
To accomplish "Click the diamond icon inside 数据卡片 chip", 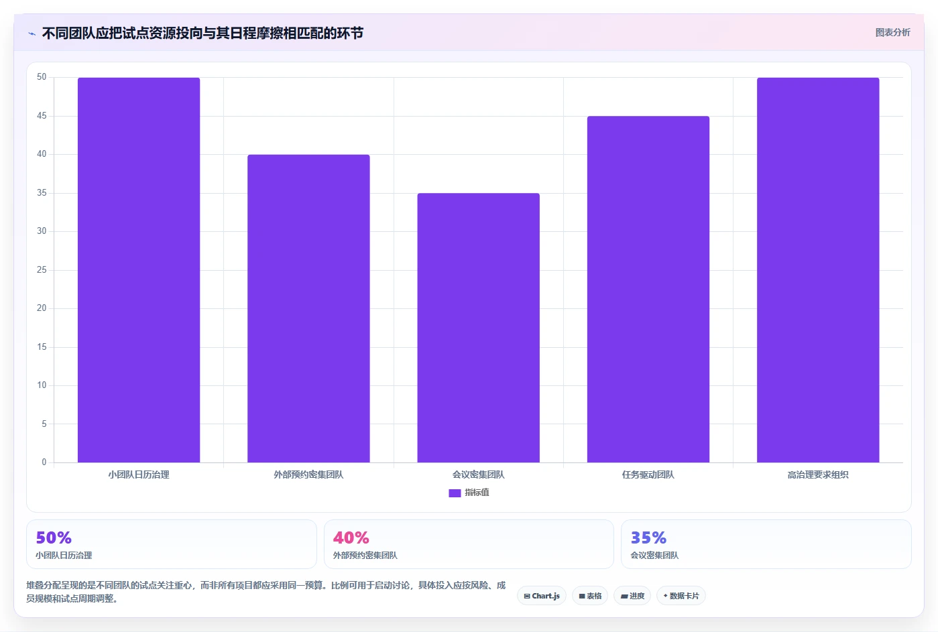I will pos(665,596).
